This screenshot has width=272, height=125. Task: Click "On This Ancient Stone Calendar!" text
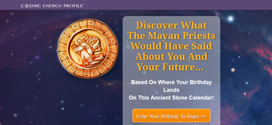[171, 98]
